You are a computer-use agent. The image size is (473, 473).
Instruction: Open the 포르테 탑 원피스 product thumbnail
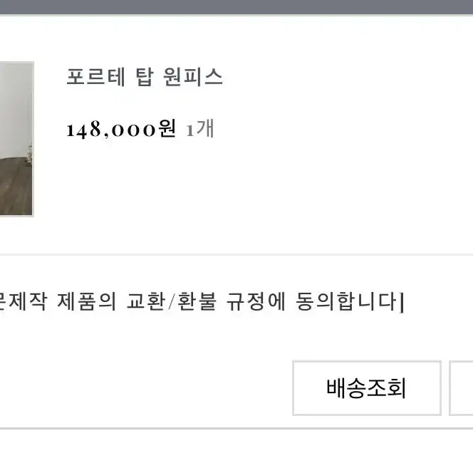click(16, 139)
